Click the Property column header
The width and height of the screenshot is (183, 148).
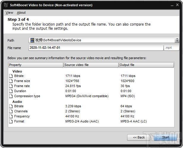[36, 65]
